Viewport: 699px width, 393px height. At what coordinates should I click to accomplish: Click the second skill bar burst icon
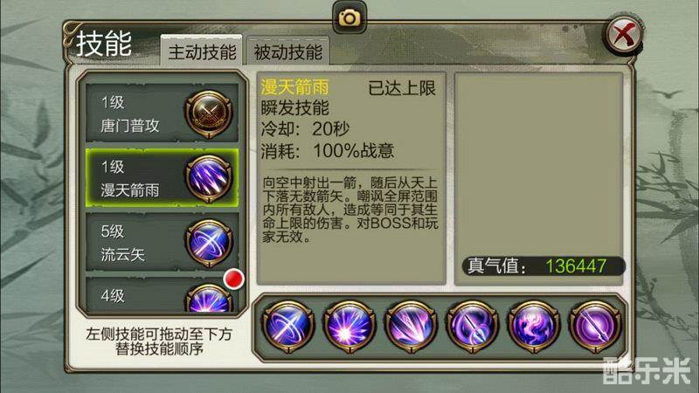coord(349,327)
